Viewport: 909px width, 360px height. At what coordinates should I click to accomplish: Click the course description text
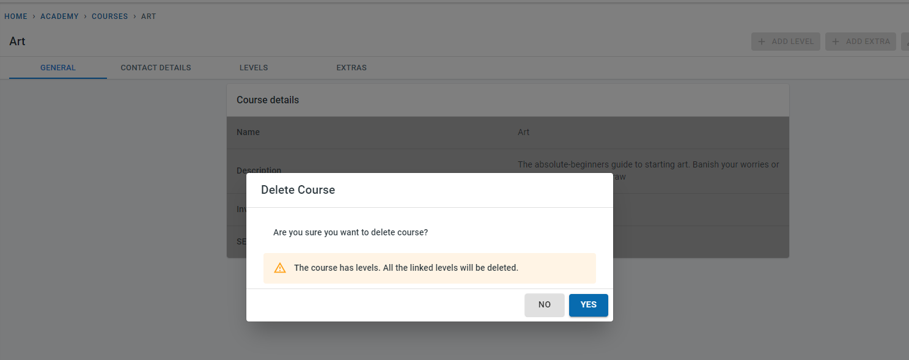point(648,165)
